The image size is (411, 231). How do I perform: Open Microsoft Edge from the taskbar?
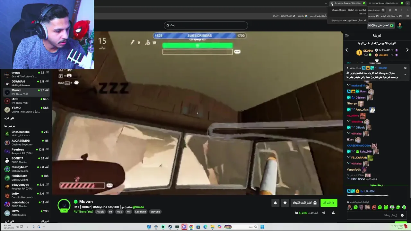pos(205,227)
